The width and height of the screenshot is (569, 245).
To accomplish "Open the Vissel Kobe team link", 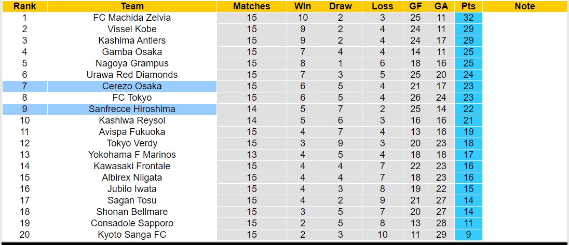I will [x=132, y=29].
